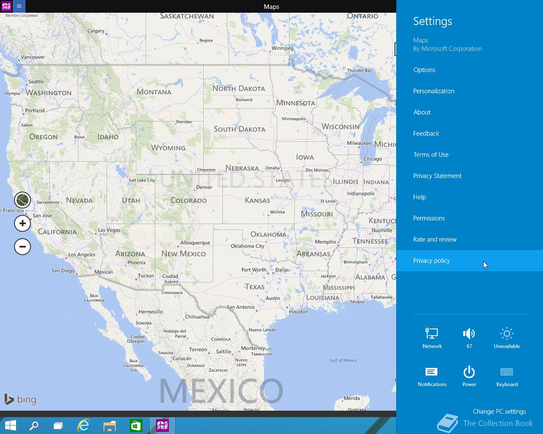Click the Minneapolis city label
The width and height of the screenshot is (543, 434).
click(294, 119)
